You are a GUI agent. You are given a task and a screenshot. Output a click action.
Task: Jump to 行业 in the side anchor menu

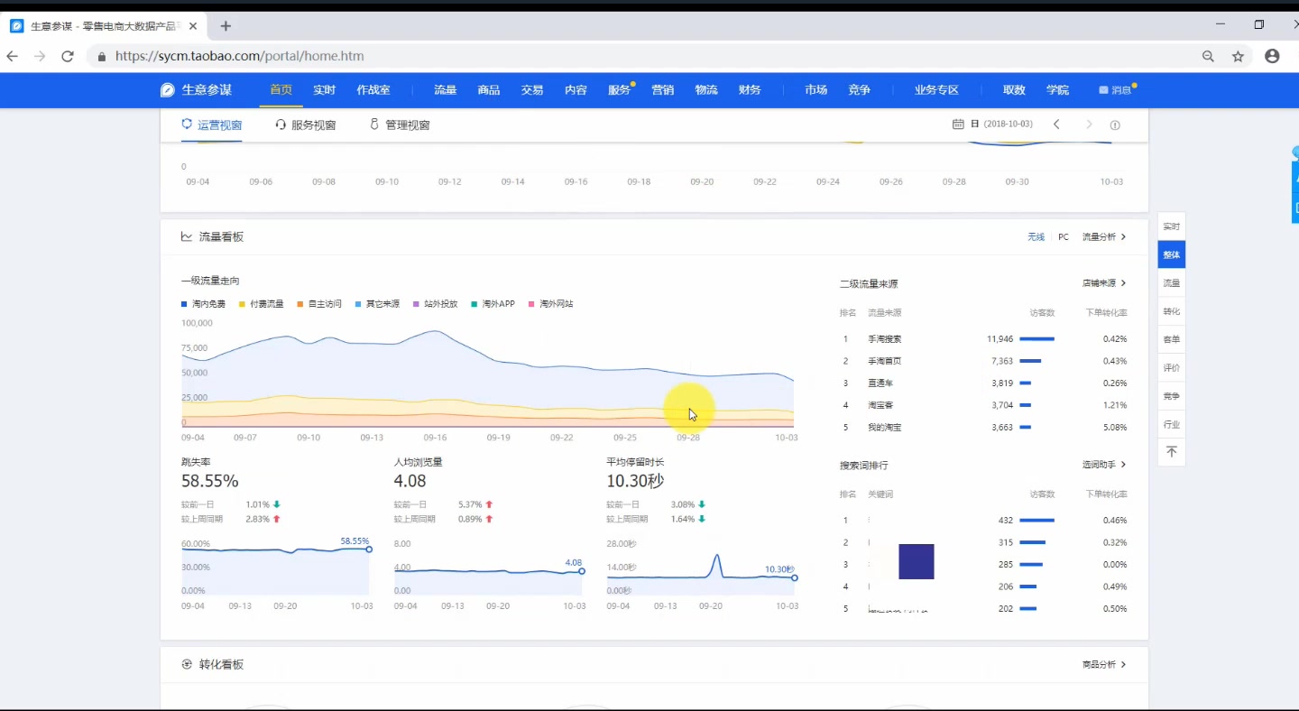(1171, 424)
